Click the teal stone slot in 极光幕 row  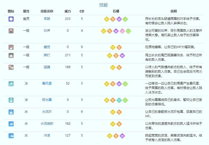[x=119, y=100]
